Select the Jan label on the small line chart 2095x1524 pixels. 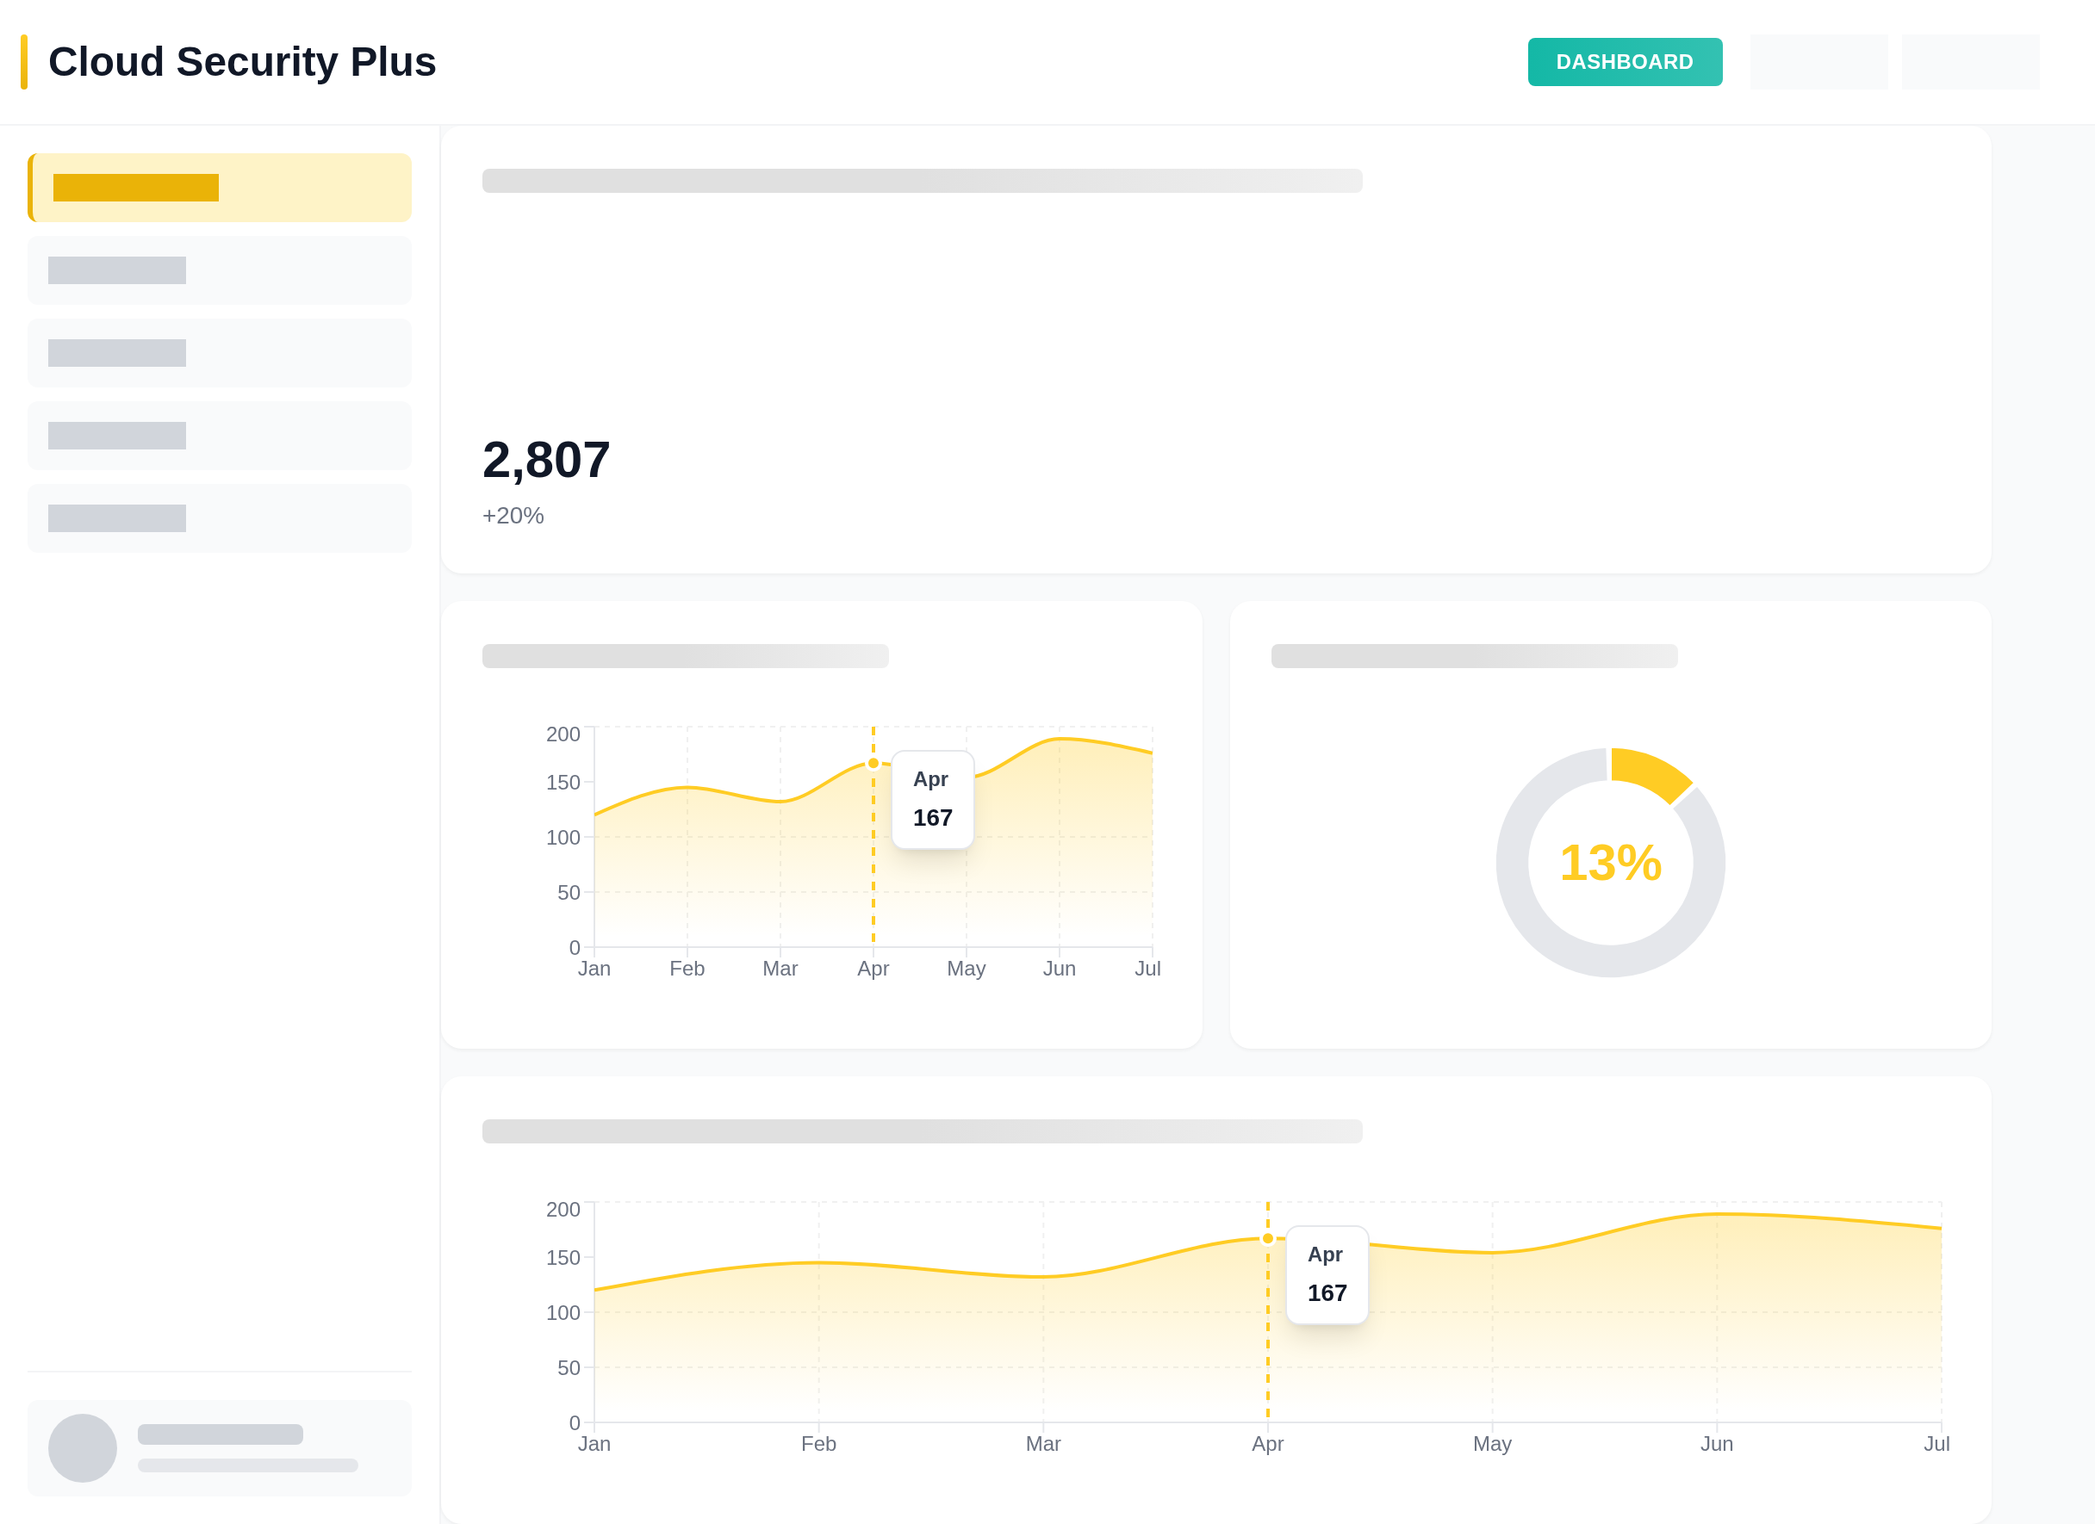coord(595,968)
